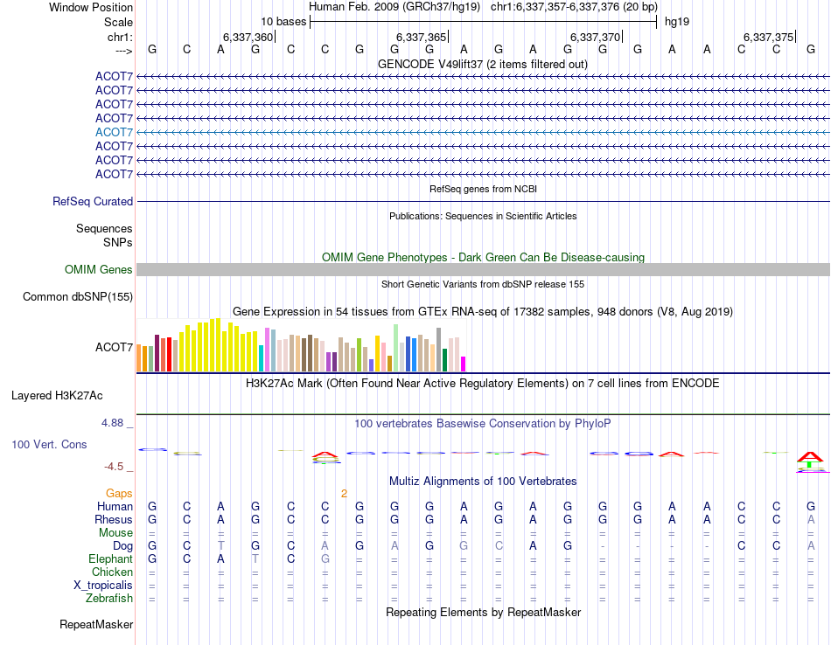The width and height of the screenshot is (831, 645).
Task: Select the Mouse alignment row label
Action: (x=116, y=533)
